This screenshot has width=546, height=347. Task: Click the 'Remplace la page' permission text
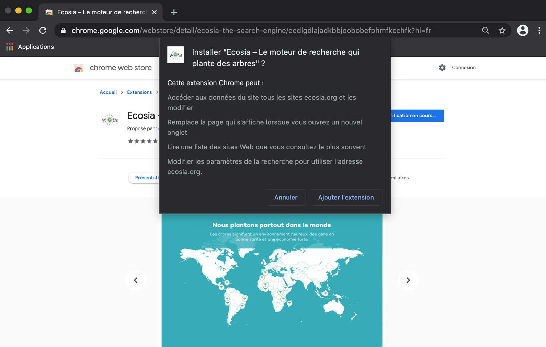click(x=264, y=127)
